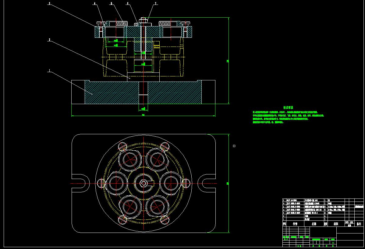Select part balloon number 5 label
Viewport: 365px width, 249px height.
click(112, 3)
